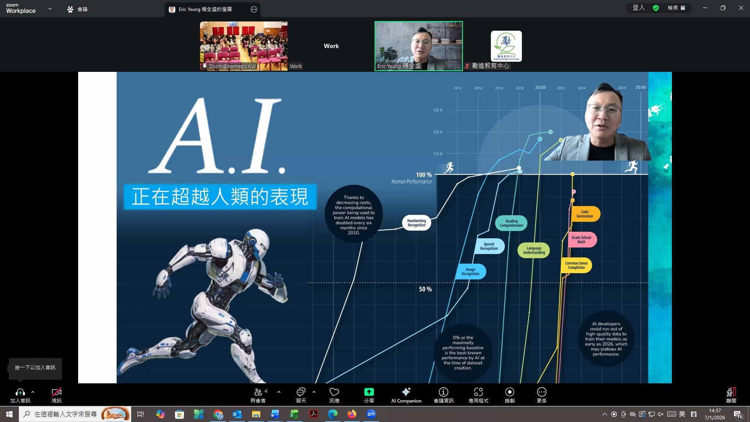Click the Leave meeting icon

(x=731, y=392)
